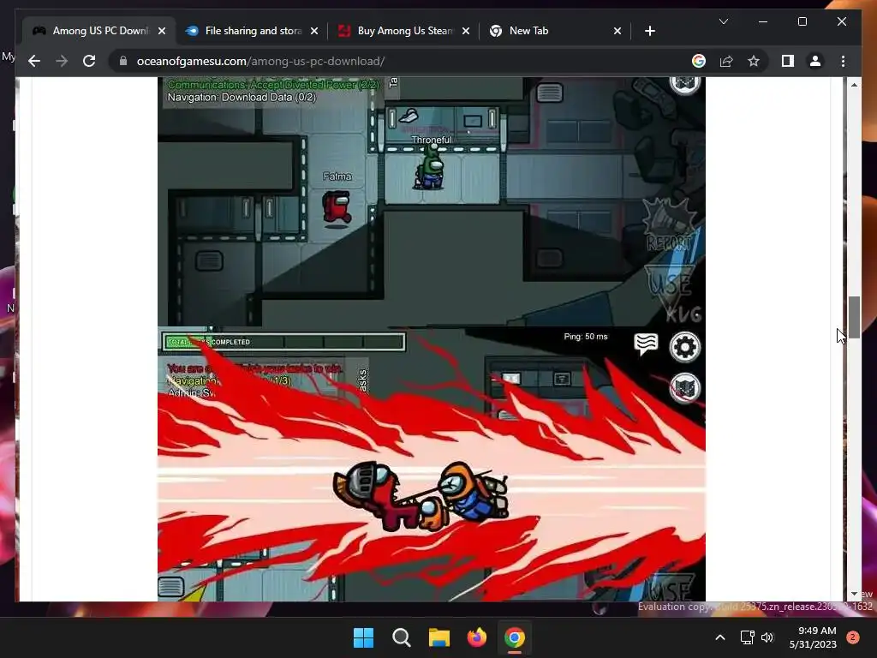Toggle the browser side panel
The height and width of the screenshot is (658, 877).
pos(788,61)
